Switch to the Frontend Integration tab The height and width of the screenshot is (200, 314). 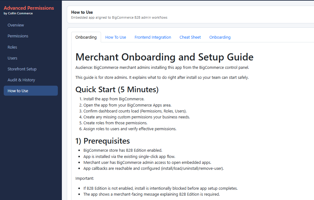click(153, 37)
